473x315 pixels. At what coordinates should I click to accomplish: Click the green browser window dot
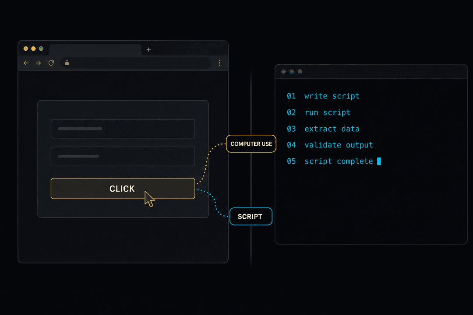(x=41, y=49)
